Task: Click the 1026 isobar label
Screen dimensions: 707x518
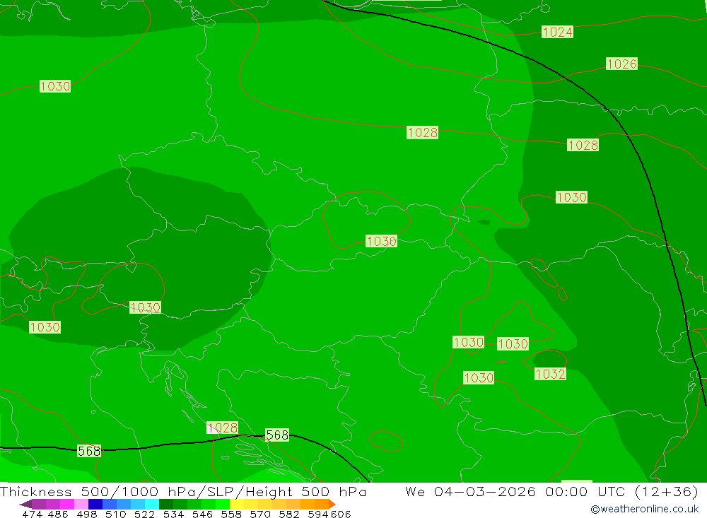Action: [621, 64]
